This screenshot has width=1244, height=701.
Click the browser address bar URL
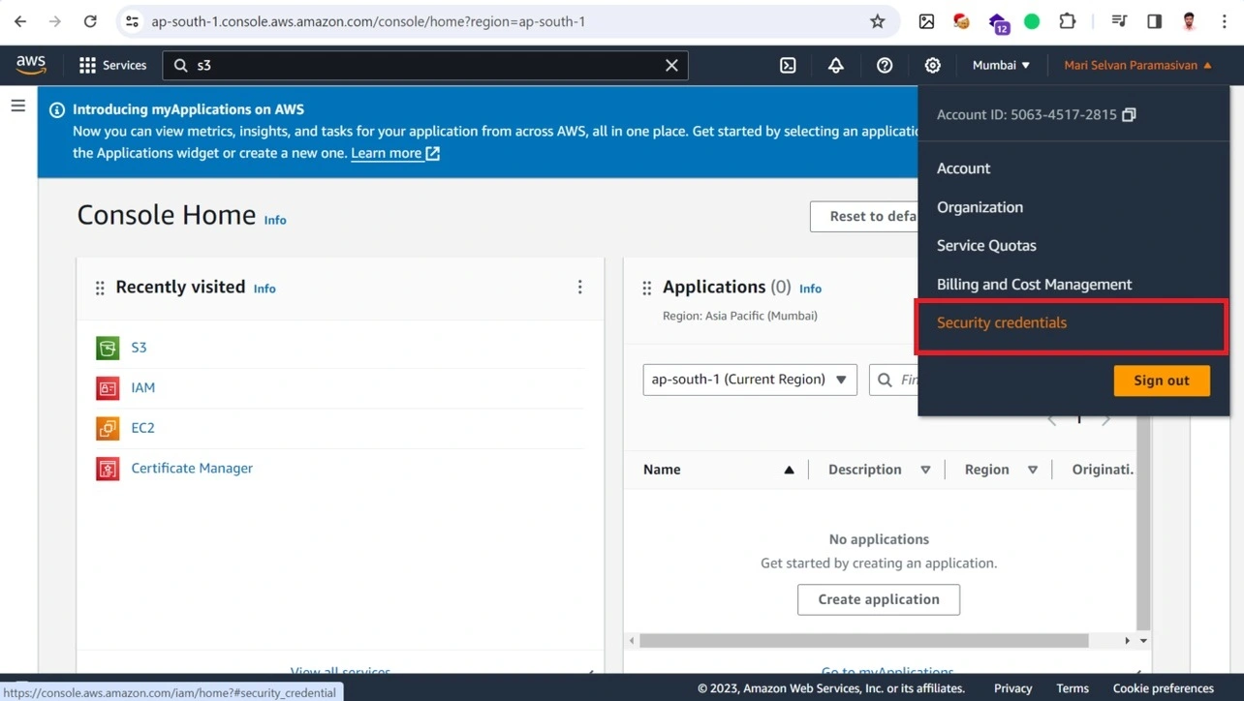click(368, 21)
